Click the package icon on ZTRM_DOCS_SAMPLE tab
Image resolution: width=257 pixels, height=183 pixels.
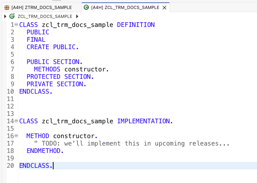[7, 7]
